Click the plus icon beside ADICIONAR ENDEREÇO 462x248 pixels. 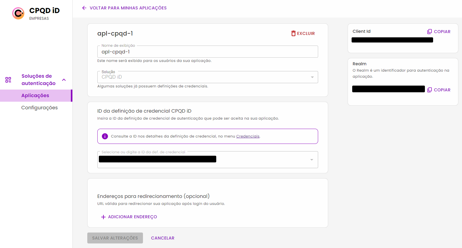[103, 217]
